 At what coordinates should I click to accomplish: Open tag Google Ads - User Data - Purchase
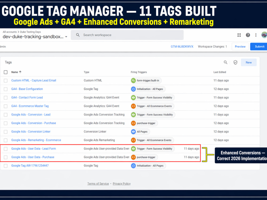pos(33,157)
